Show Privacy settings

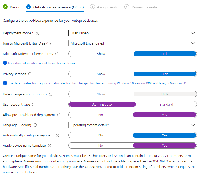coord(101,74)
